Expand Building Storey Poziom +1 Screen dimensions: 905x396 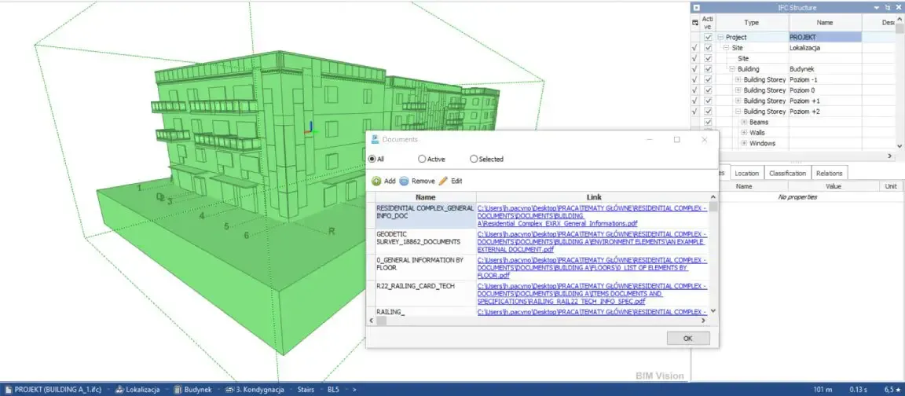click(x=738, y=101)
